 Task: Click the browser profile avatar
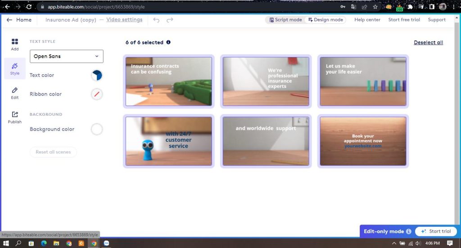(x=443, y=6)
